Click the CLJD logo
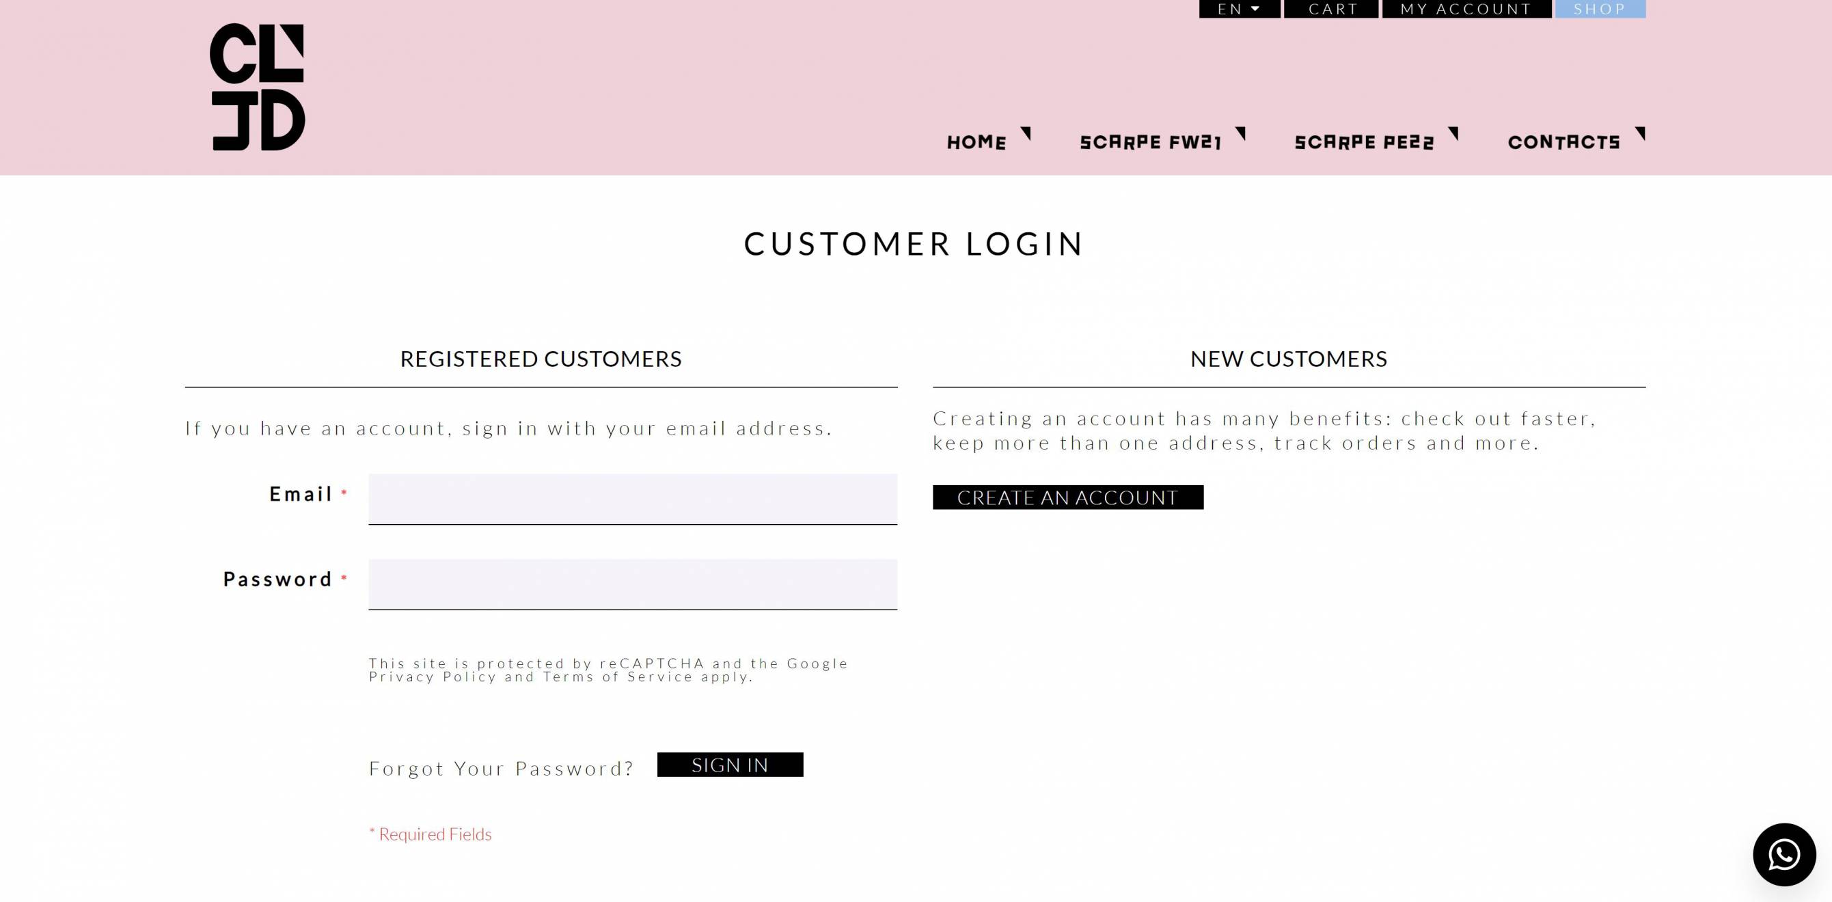The height and width of the screenshot is (902, 1832). click(x=258, y=87)
